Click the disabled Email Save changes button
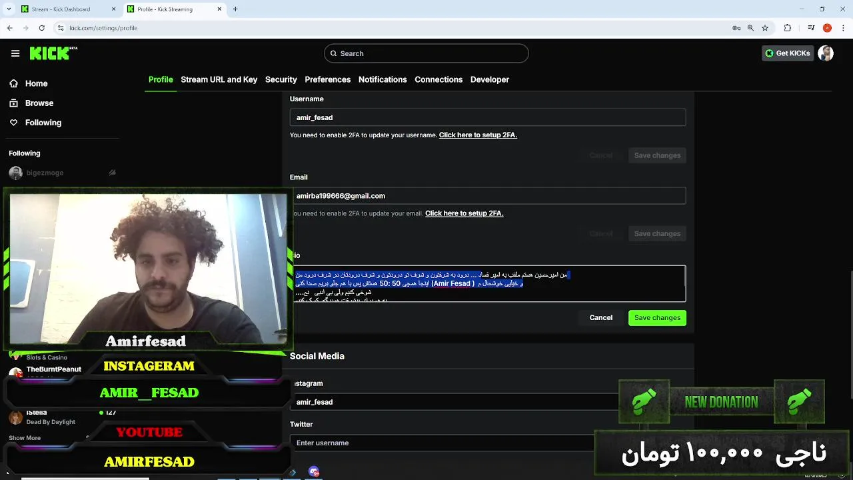The height and width of the screenshot is (480, 853). pos(657,234)
